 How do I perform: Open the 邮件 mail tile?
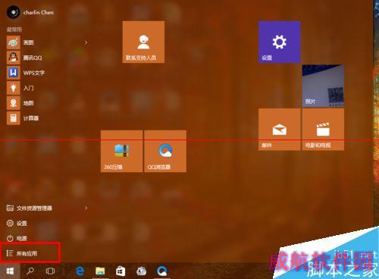(279, 130)
